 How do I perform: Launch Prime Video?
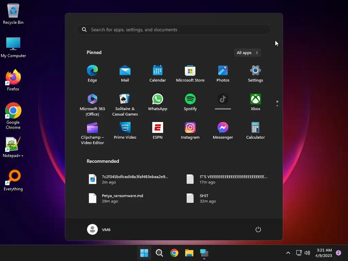point(125,131)
